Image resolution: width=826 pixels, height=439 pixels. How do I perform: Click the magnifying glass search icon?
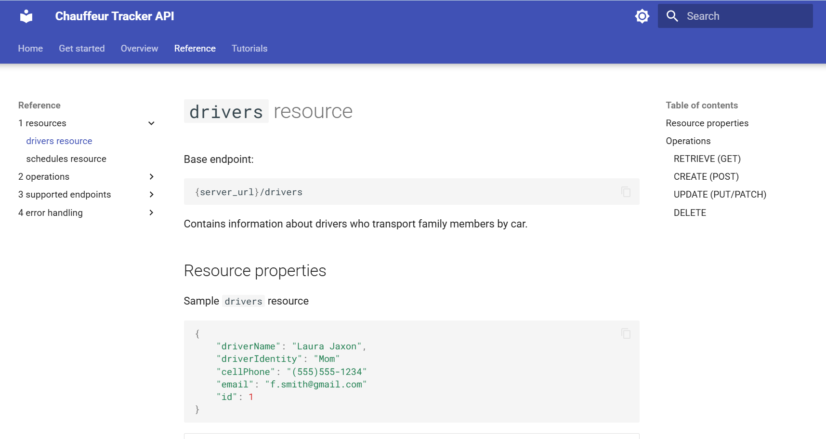point(672,16)
